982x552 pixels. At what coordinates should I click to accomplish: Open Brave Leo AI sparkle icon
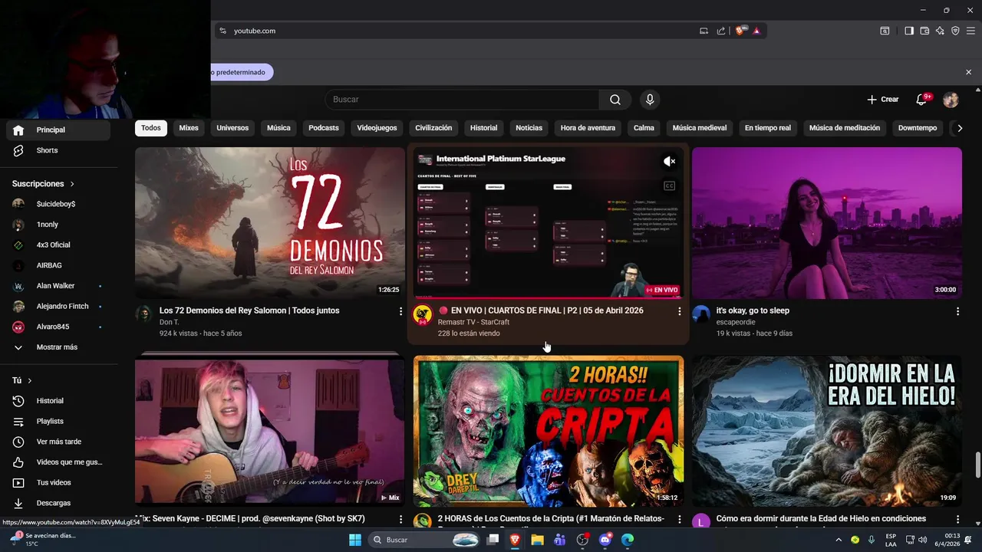(x=940, y=31)
